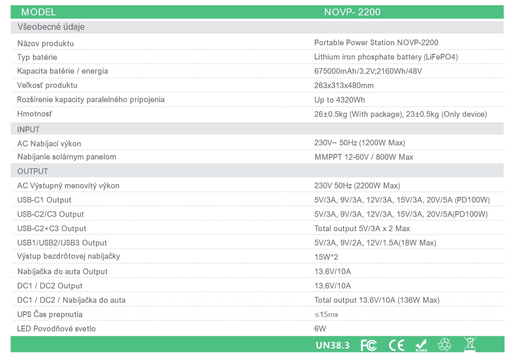Select the 6W value
514x360 pixels.
click(x=320, y=329)
